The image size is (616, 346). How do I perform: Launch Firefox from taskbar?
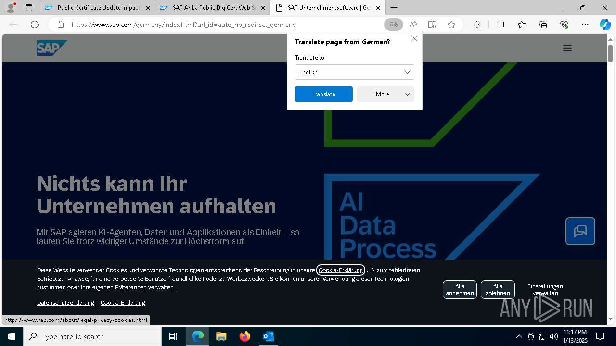click(245, 336)
